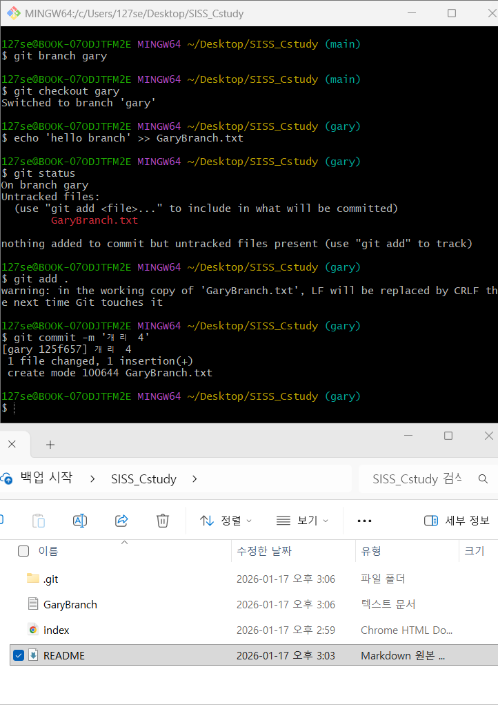
Task: Toggle the 세부 정보 details pane
Action: tap(456, 521)
